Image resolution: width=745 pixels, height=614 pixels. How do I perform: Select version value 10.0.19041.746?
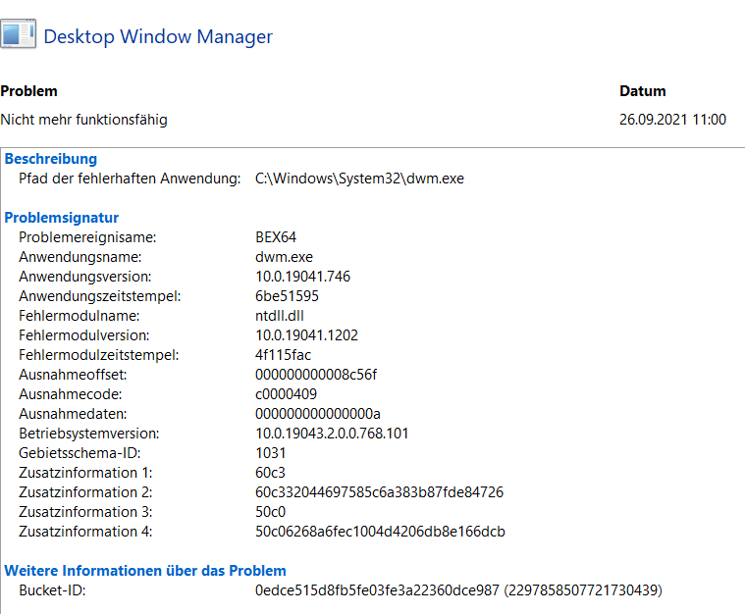[302, 277]
